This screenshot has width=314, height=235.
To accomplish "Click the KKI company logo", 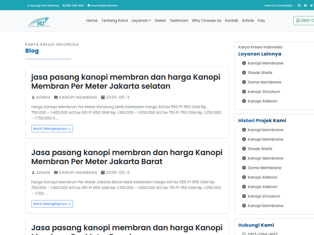I will pyautogui.click(x=38, y=22).
